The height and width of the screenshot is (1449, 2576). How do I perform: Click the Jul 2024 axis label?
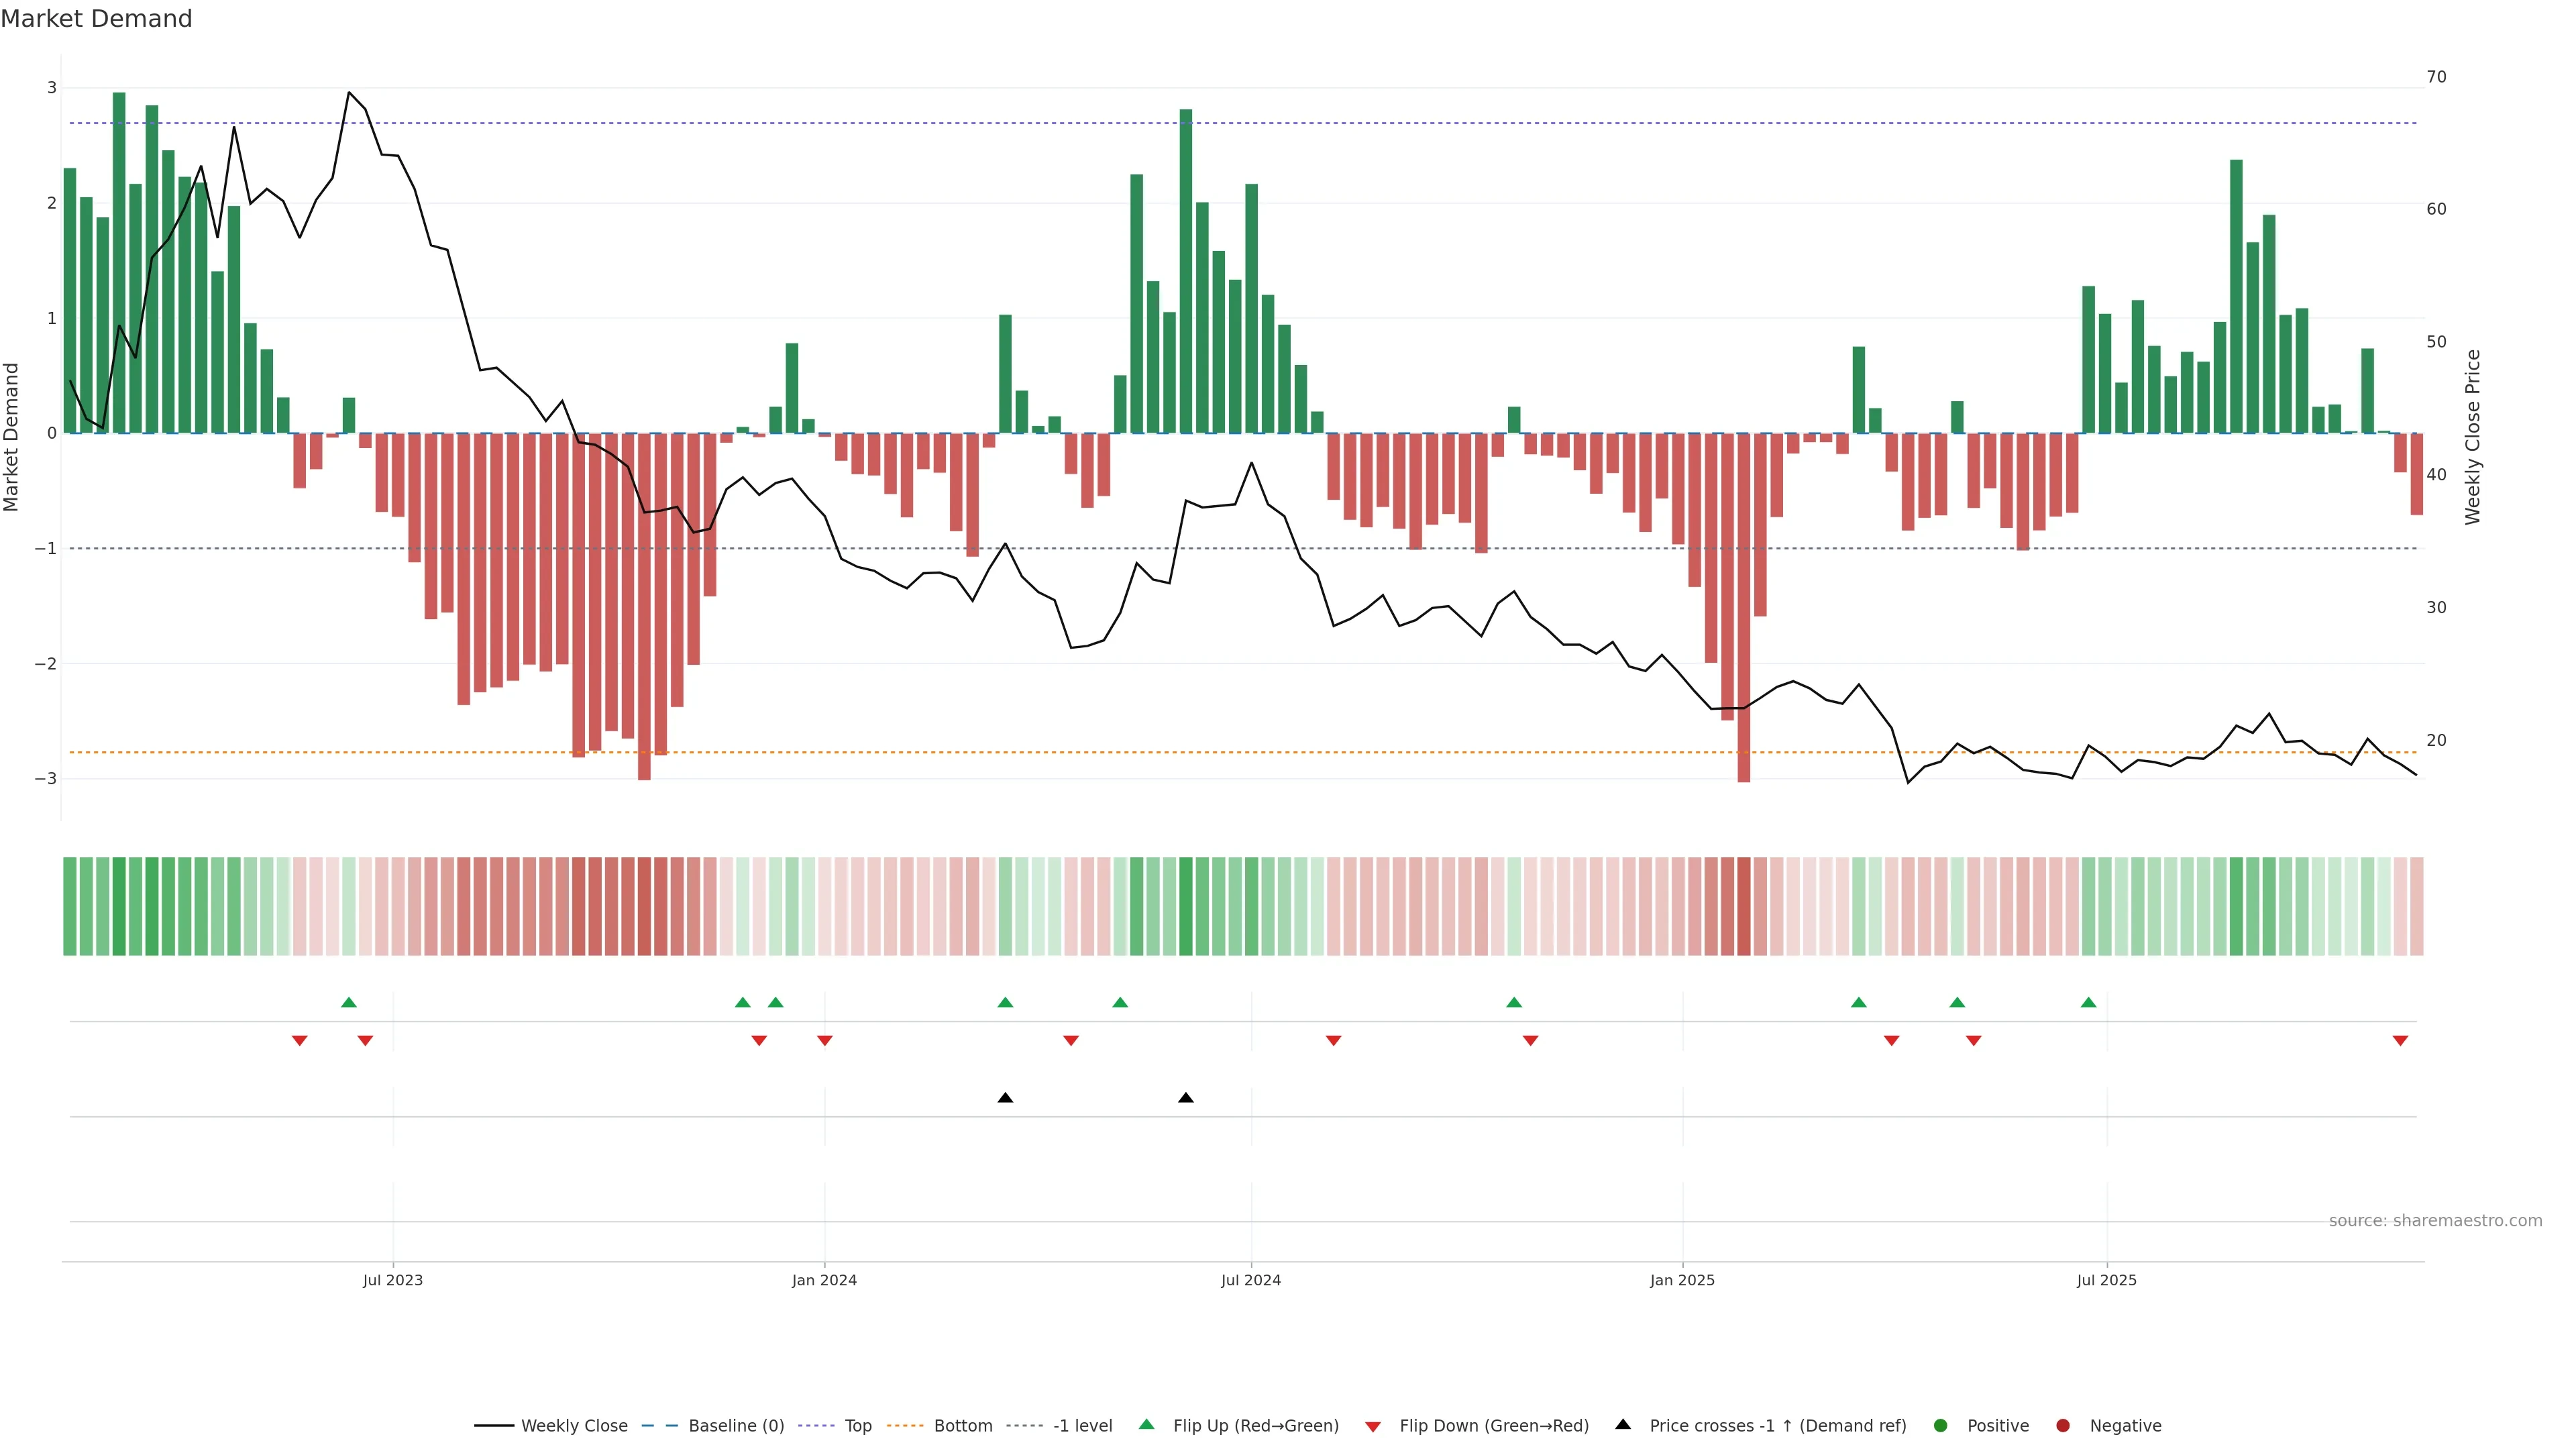coord(1250,1280)
